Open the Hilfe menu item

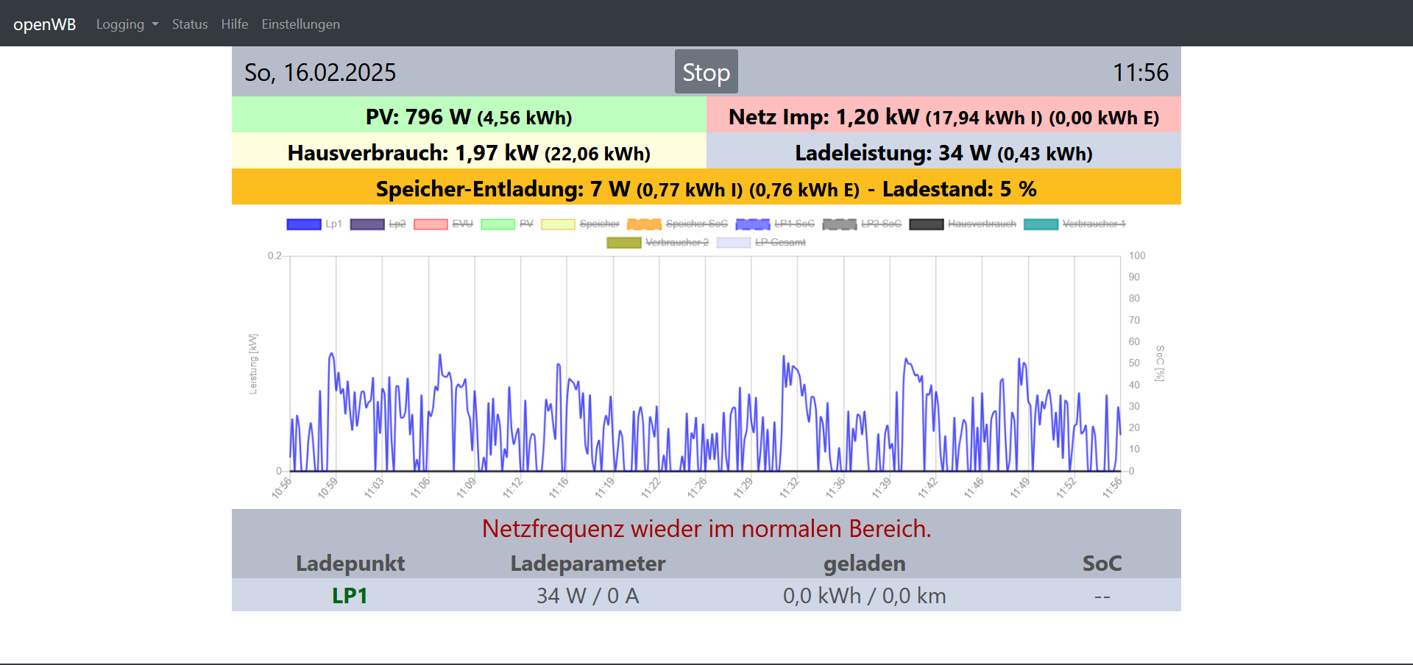[235, 24]
